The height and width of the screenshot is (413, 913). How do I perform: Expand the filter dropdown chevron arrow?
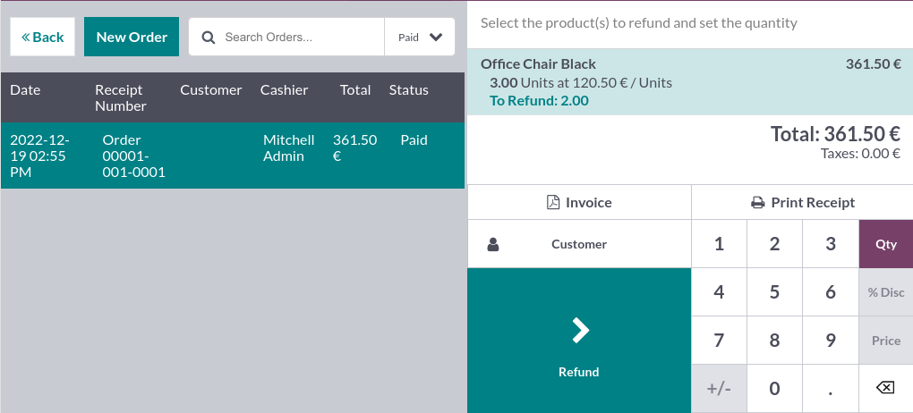coord(436,38)
